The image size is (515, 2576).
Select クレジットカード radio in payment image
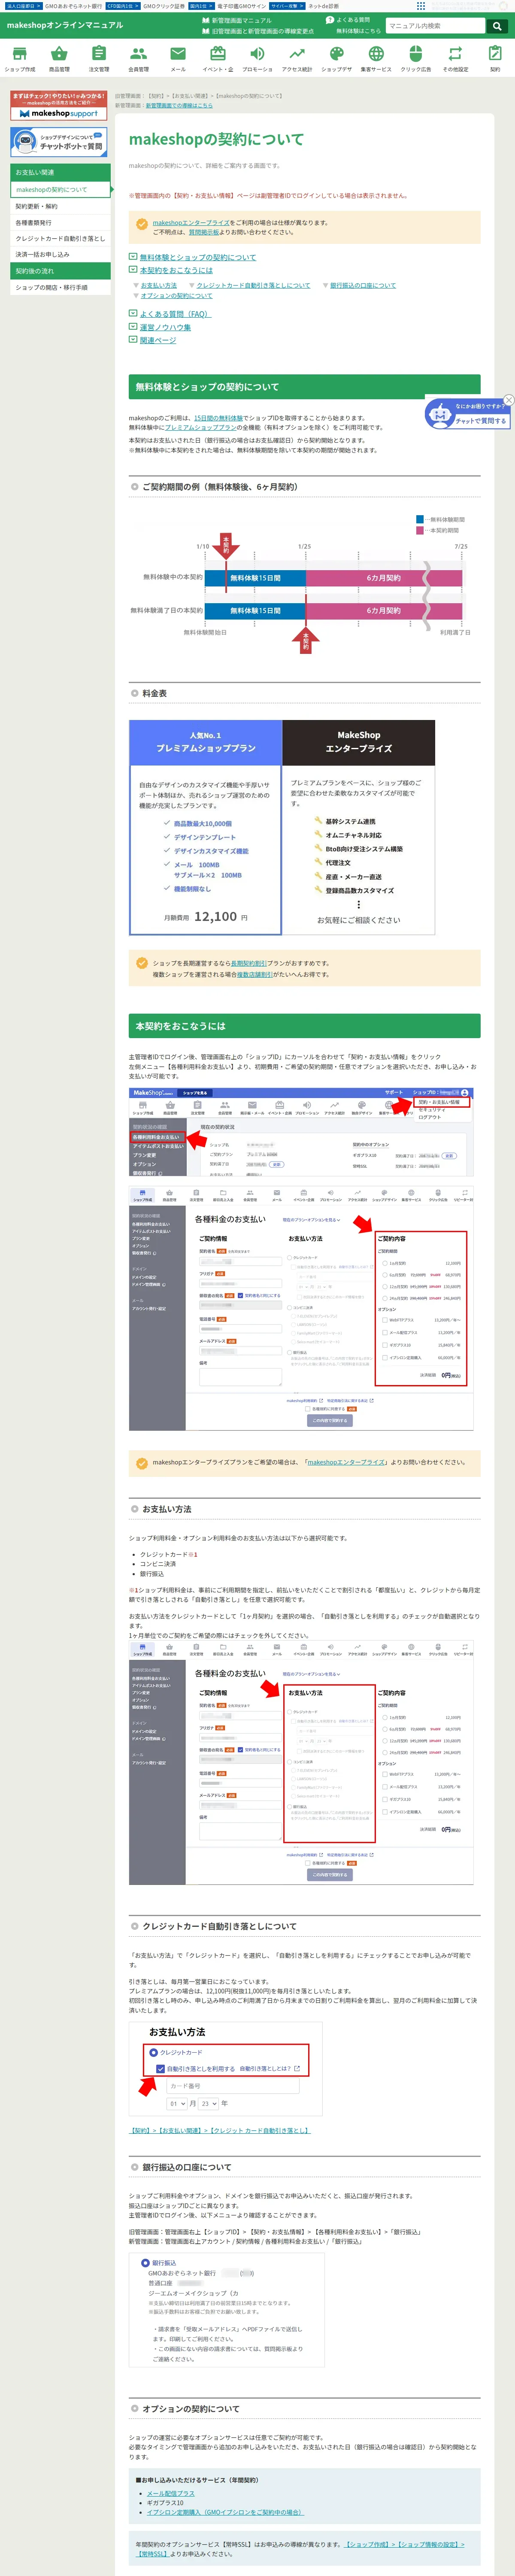coord(154,2052)
